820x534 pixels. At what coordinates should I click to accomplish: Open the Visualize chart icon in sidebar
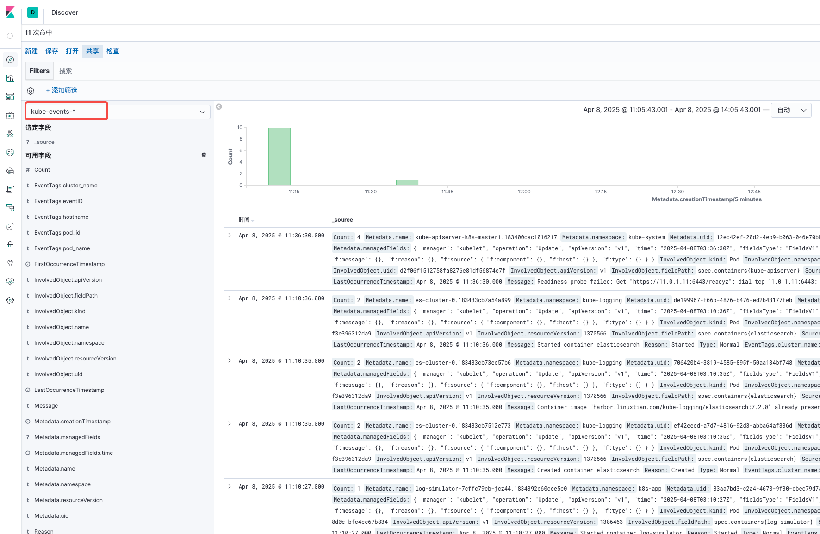point(10,78)
